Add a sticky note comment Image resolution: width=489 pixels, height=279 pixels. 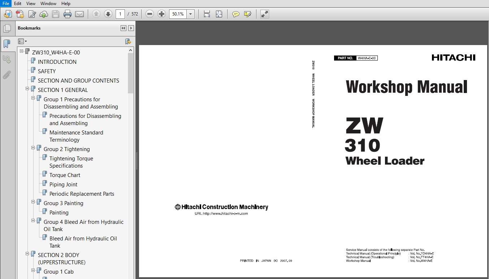click(236, 14)
